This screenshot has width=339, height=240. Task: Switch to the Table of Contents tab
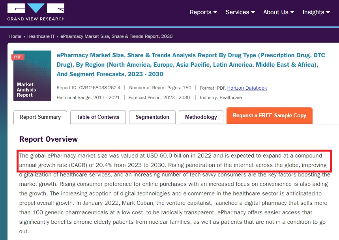point(97,117)
